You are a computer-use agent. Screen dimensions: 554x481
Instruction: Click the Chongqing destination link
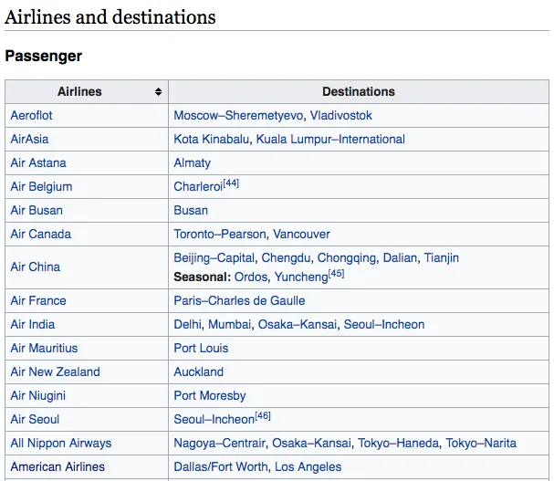(346, 258)
